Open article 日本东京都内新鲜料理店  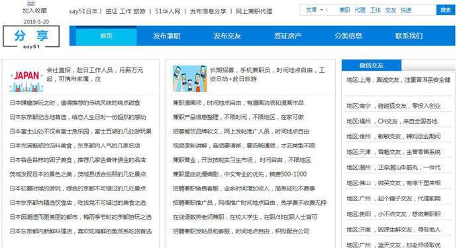click(x=80, y=231)
